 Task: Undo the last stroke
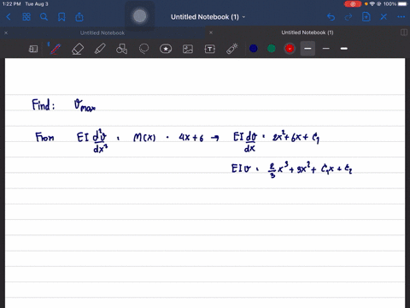point(331,17)
